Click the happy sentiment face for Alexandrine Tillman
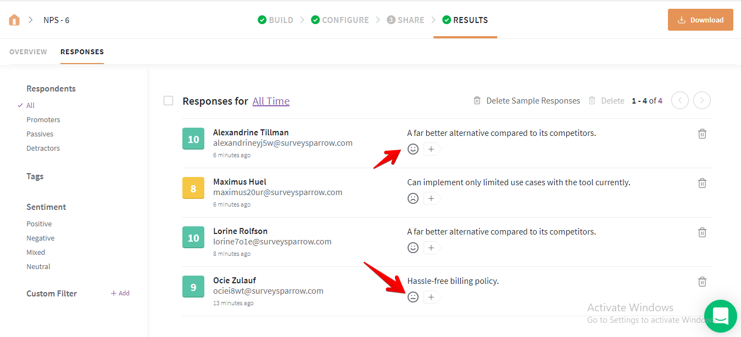 [x=413, y=149]
